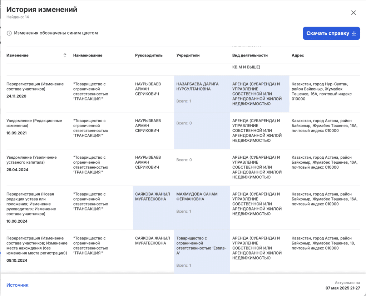
Task: Click the История изменений title
Action: click(x=42, y=10)
